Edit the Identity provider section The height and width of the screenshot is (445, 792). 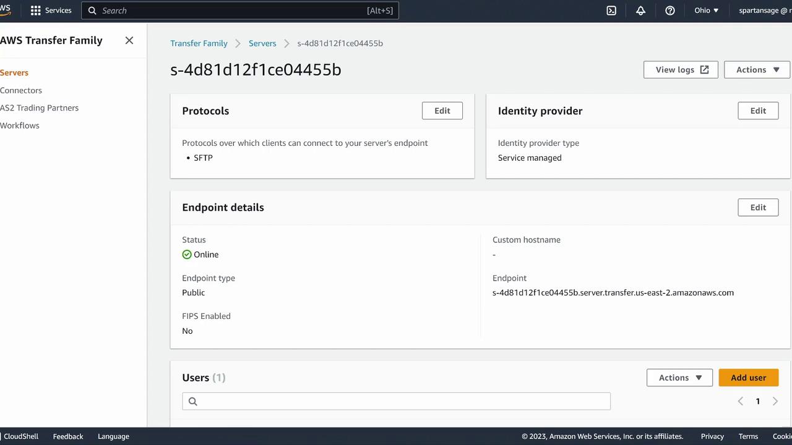click(758, 111)
